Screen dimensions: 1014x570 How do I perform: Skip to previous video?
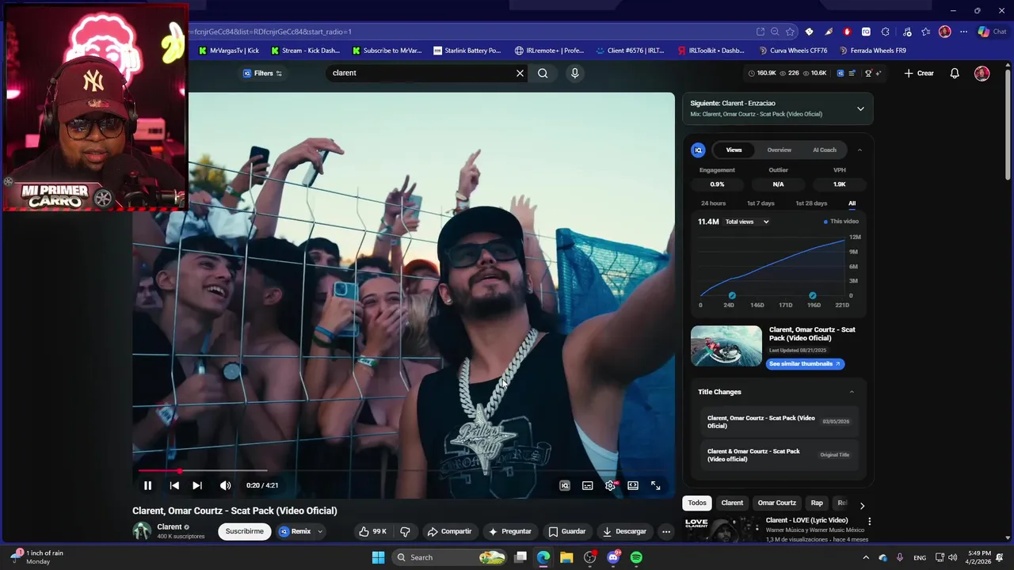(x=174, y=485)
